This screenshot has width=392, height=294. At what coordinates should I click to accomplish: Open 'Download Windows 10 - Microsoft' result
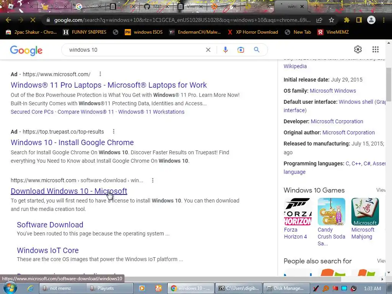click(69, 191)
